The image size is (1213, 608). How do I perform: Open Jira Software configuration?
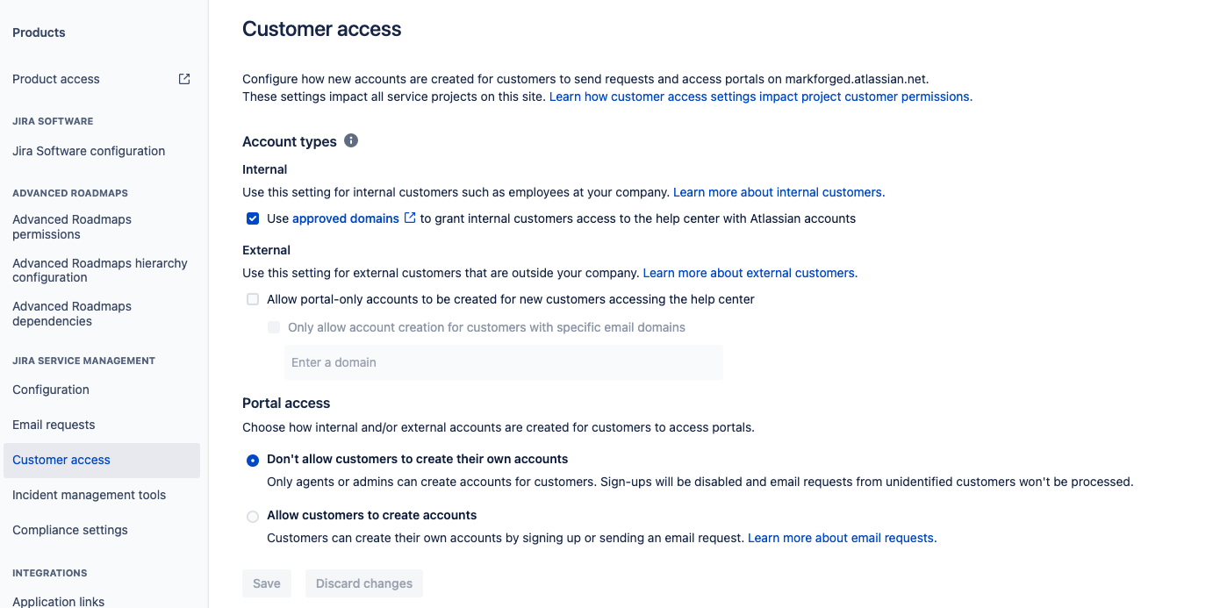click(x=88, y=150)
